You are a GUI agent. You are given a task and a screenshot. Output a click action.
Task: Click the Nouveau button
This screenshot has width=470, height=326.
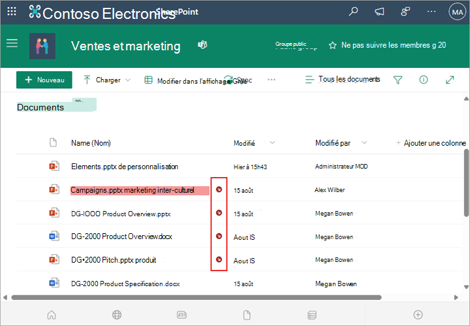click(x=44, y=80)
